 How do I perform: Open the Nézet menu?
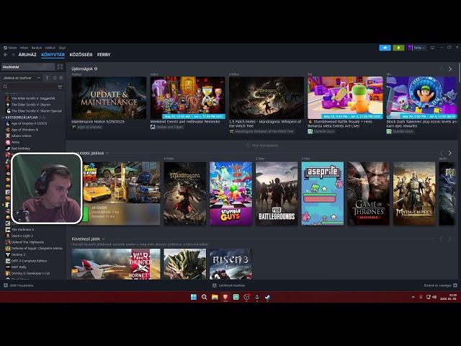coord(24,48)
